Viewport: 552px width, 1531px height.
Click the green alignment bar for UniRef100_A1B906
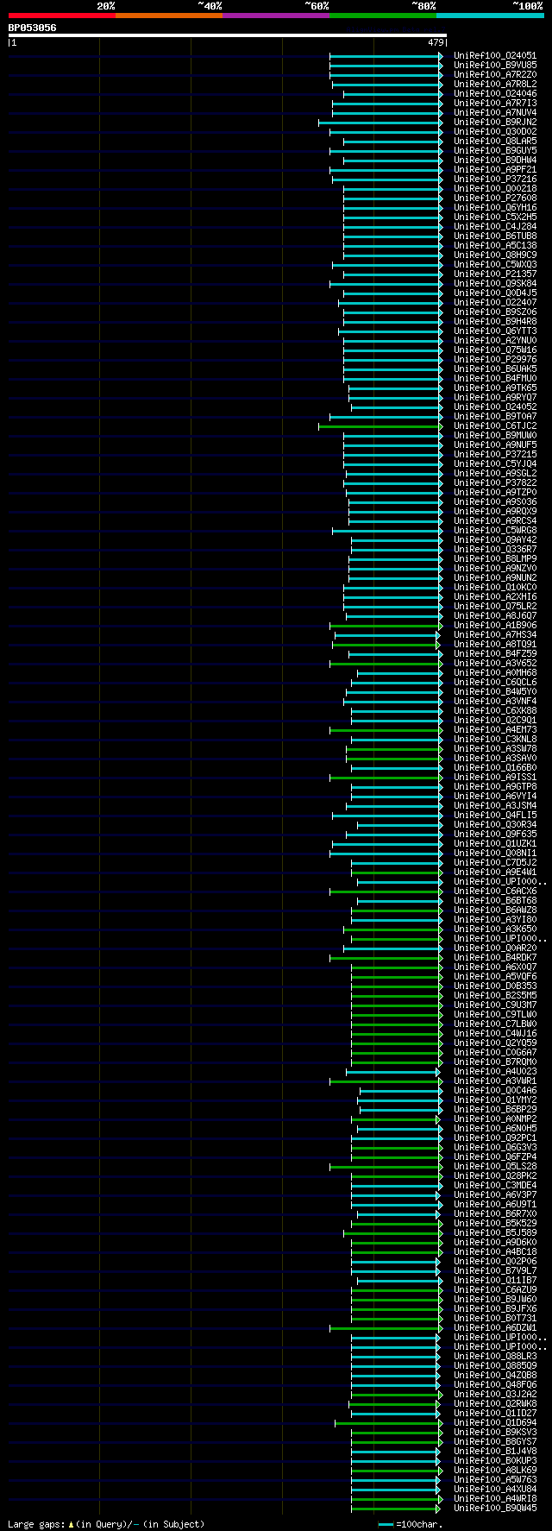386,625
